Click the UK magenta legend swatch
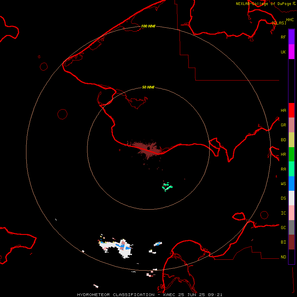 pyautogui.click(x=291, y=52)
